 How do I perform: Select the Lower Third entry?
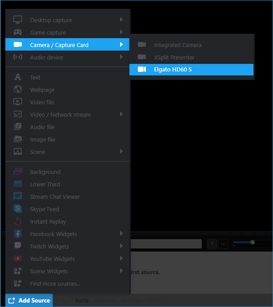[67, 184]
